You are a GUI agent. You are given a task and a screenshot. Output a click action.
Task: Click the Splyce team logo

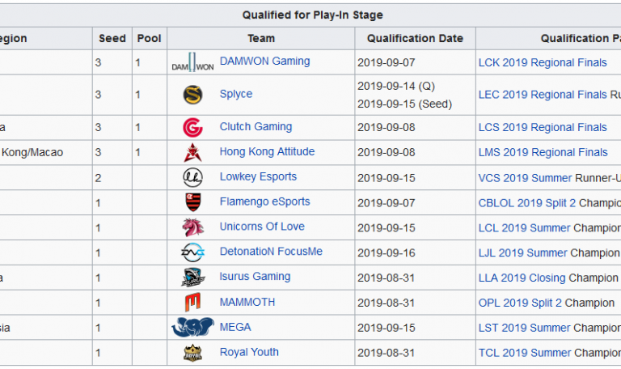point(192,95)
